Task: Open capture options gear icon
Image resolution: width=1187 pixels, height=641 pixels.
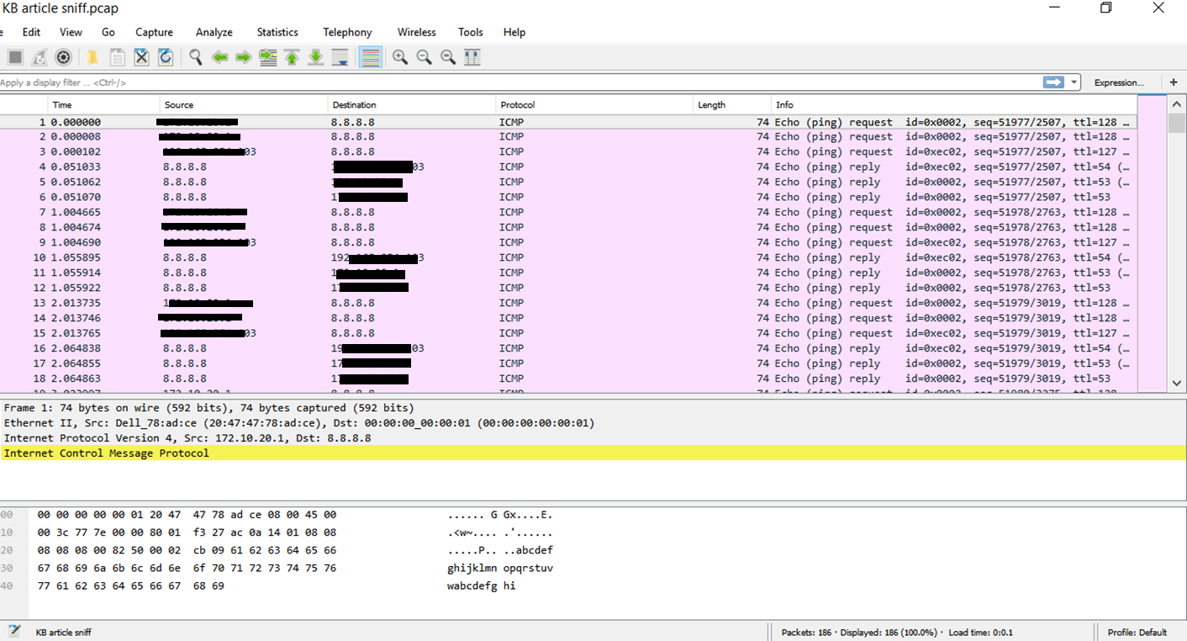Action: coord(63,57)
